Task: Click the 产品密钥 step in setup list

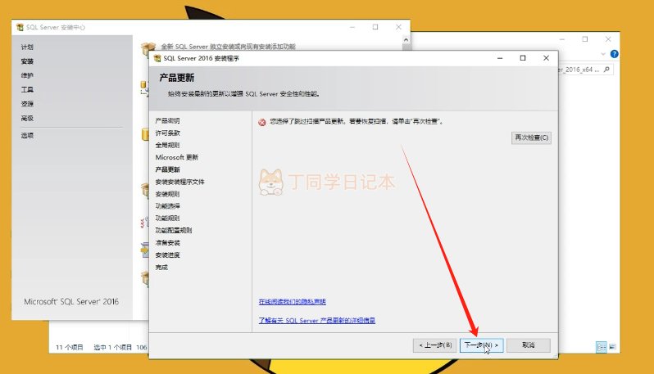Action: pos(167,121)
